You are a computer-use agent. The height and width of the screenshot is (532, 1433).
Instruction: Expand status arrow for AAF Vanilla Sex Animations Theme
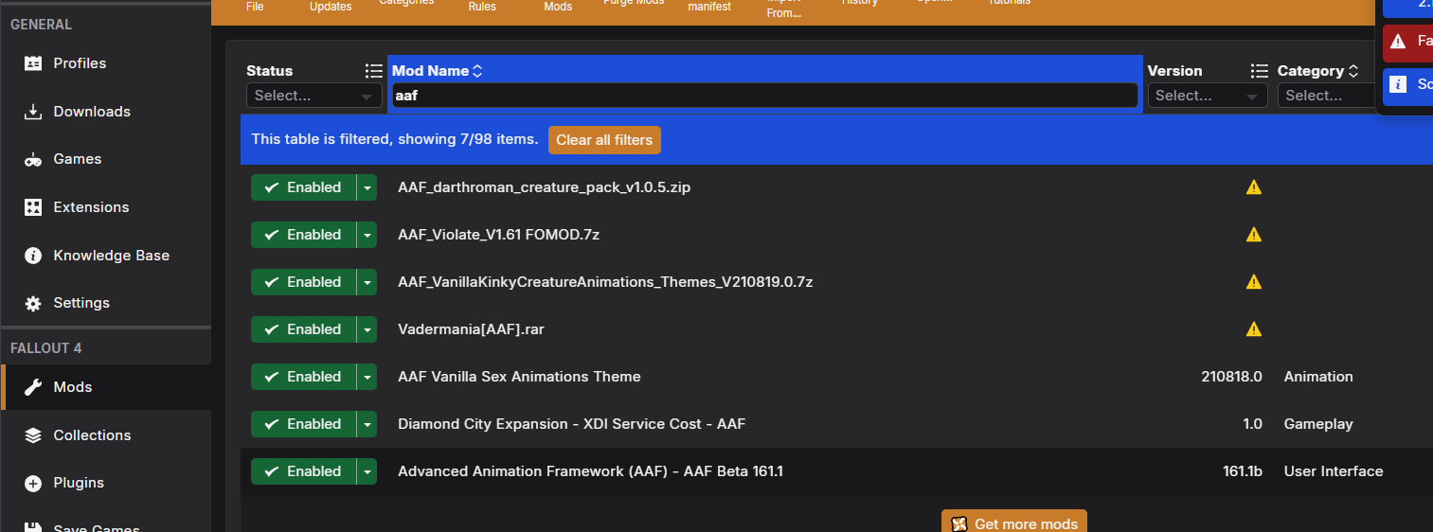point(367,377)
